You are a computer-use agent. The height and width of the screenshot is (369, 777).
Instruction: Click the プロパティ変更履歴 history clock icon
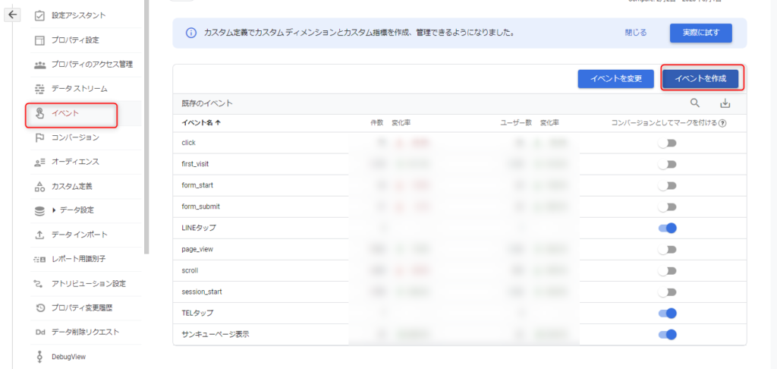[41, 308]
